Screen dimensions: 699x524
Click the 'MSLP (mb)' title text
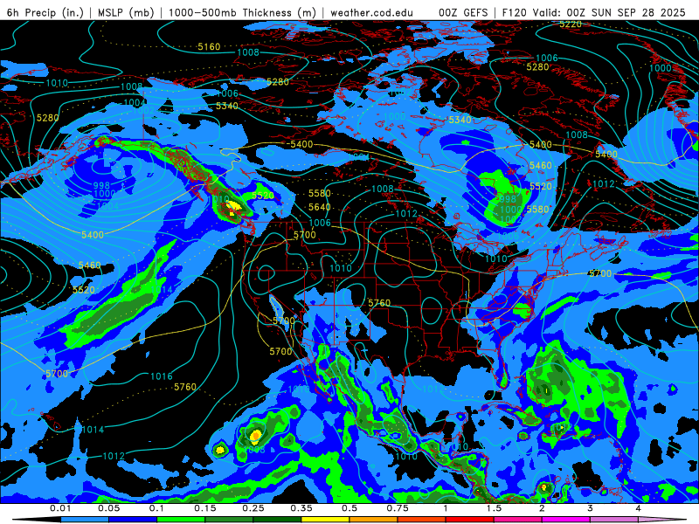click(x=125, y=12)
